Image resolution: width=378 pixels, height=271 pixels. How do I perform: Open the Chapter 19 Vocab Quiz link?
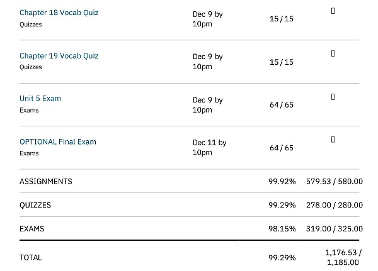pos(59,55)
